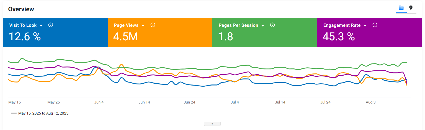Image resolution: width=425 pixels, height=130 pixels.
Task: Click the Overview heading
Action: click(x=21, y=9)
